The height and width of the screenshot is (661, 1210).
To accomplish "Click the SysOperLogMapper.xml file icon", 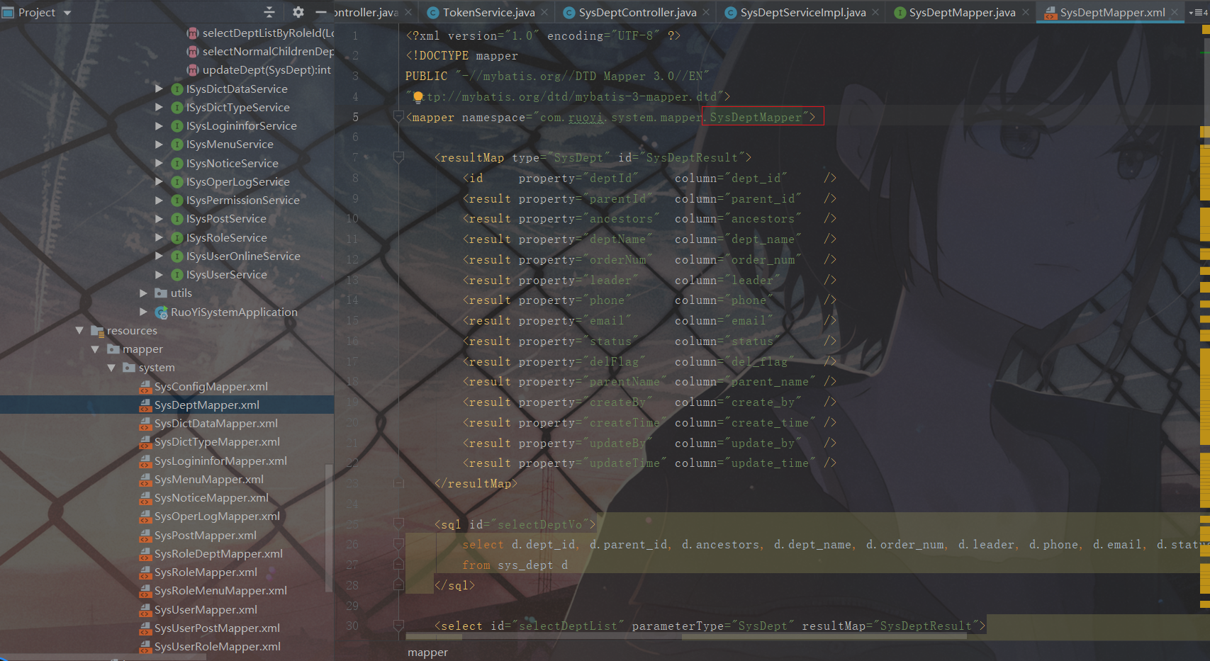I will [145, 516].
